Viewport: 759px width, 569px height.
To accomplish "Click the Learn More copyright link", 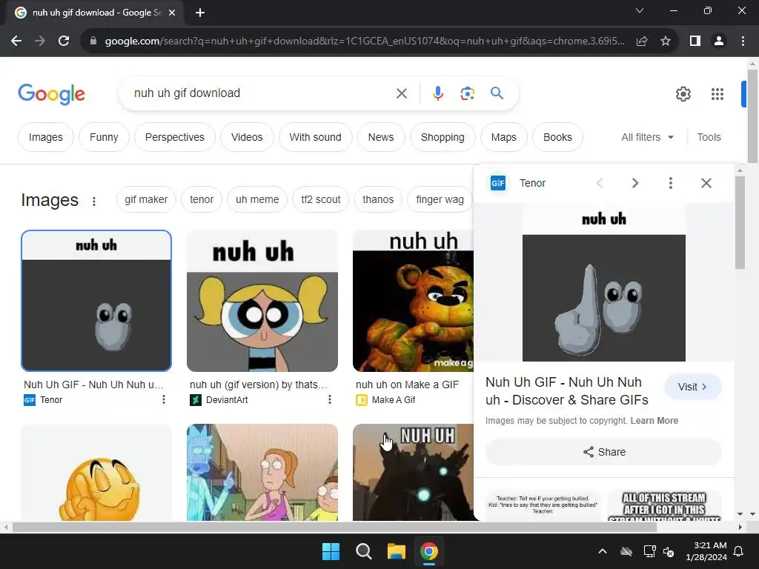I will [x=654, y=421].
